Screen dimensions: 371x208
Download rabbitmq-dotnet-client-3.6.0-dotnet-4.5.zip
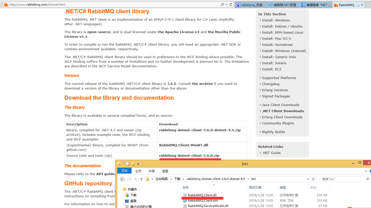click(200, 130)
